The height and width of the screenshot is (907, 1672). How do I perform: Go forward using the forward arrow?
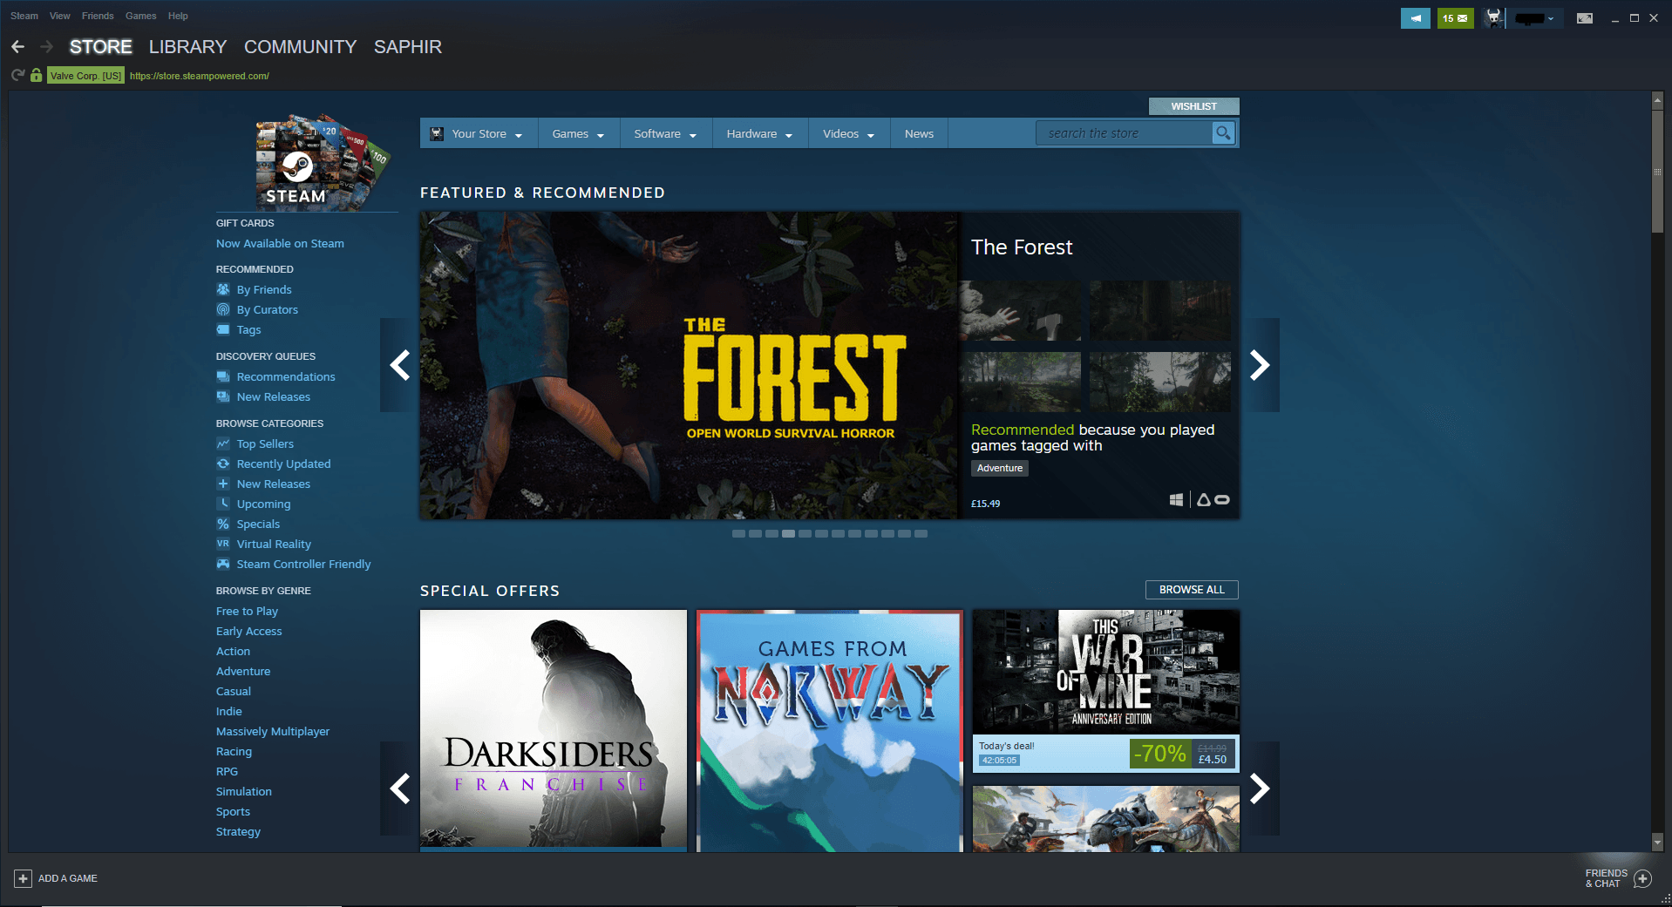[47, 47]
